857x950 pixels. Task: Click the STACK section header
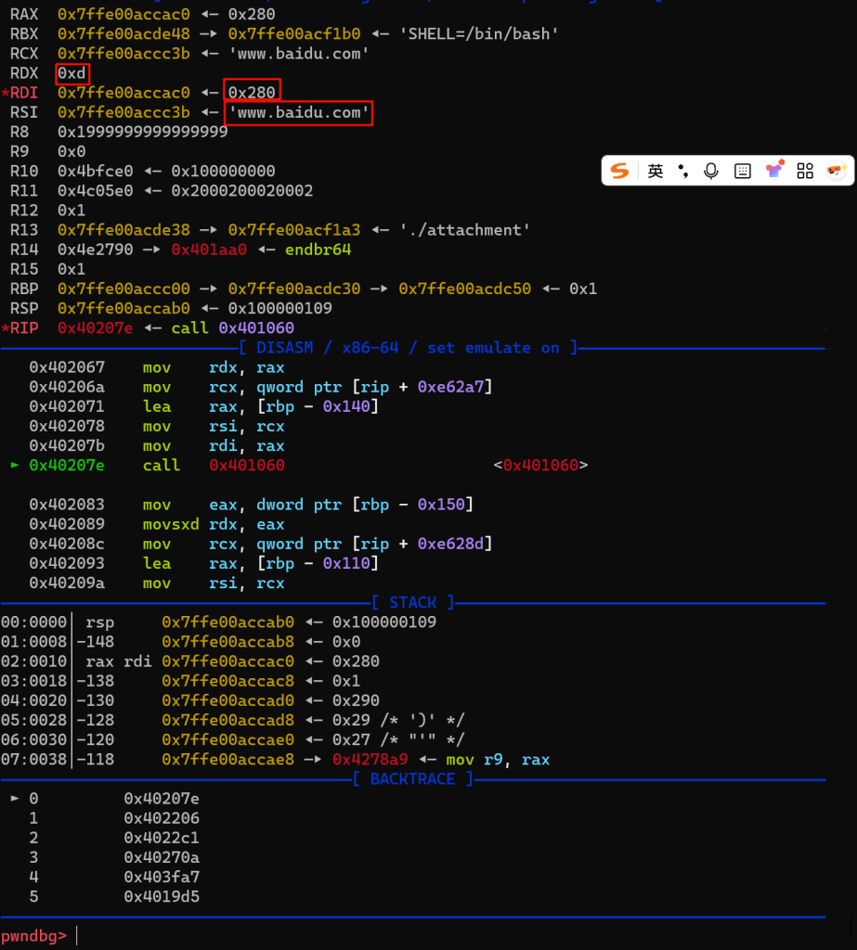(x=412, y=602)
